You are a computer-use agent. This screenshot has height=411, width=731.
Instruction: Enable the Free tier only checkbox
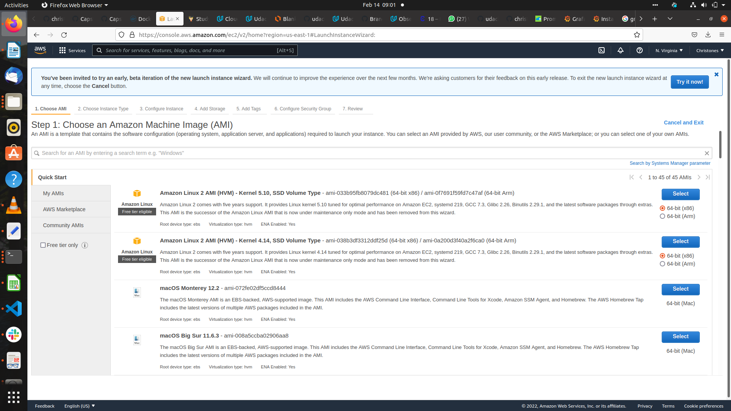[43, 245]
